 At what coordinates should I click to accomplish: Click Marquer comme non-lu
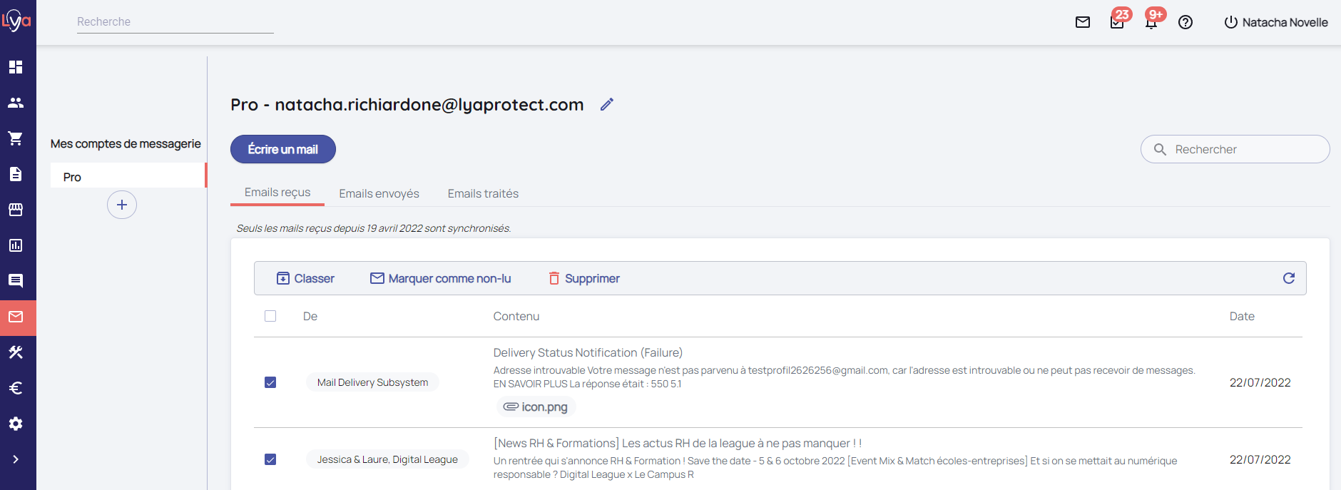440,278
